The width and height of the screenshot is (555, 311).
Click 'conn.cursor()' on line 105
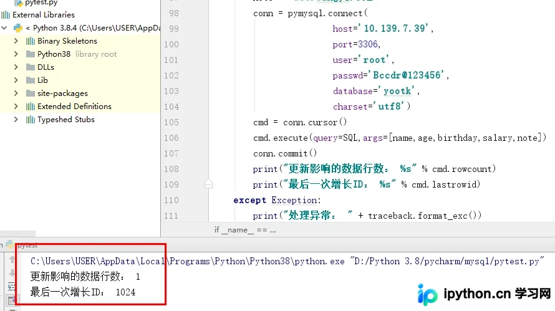point(315,122)
